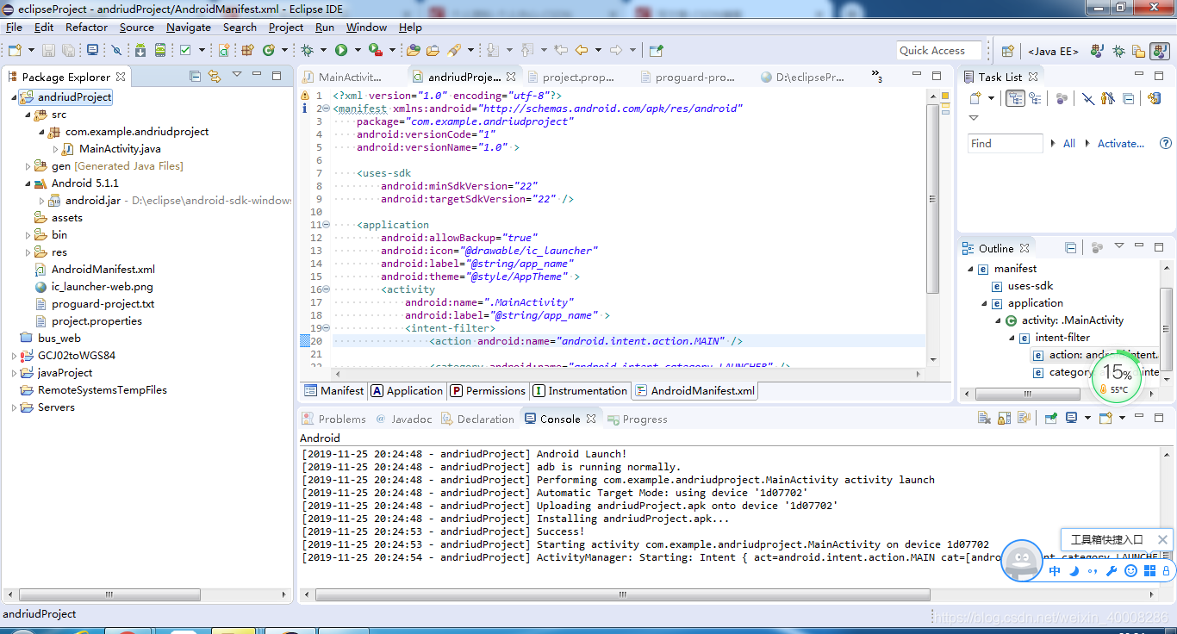Click the New Java Package toolbar icon
The height and width of the screenshot is (634, 1177).
click(x=246, y=51)
